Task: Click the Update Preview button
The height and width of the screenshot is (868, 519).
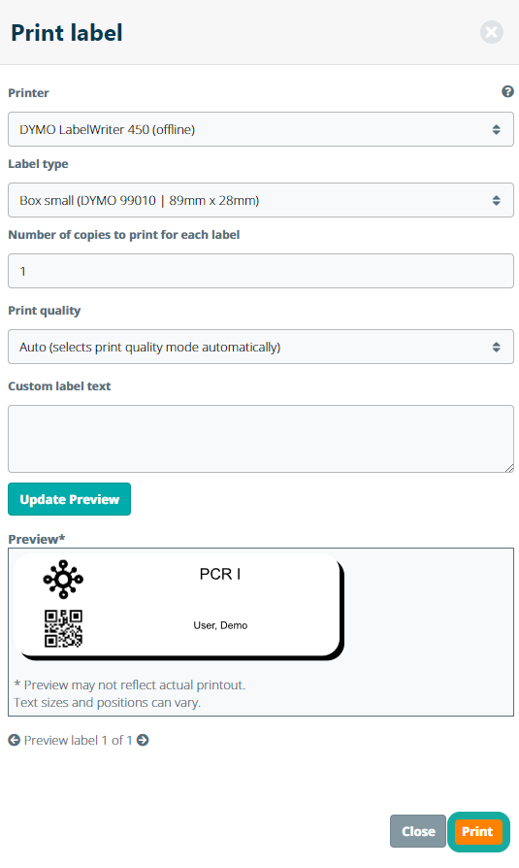Action: point(69,499)
